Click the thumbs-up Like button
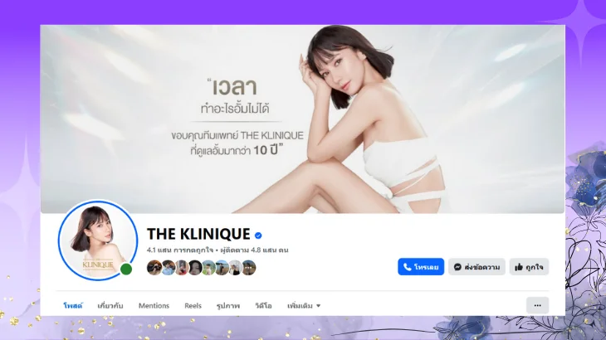 coord(529,267)
